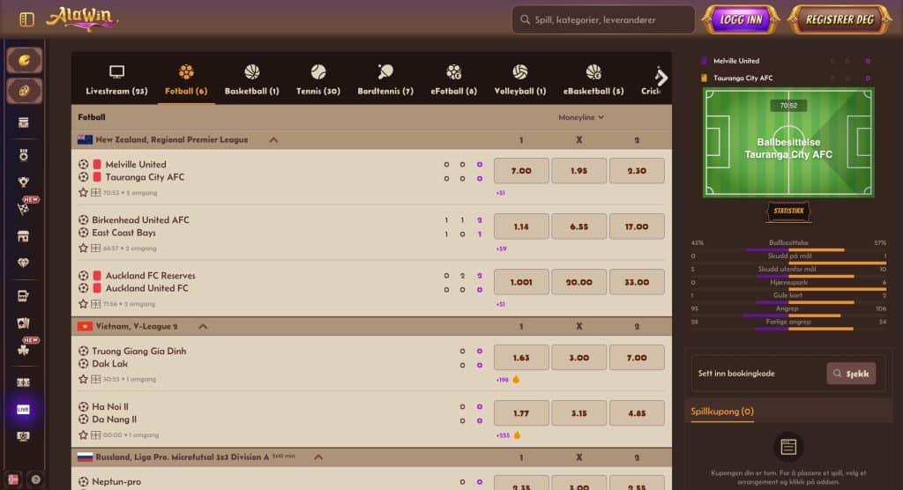Open the trophy icon in the sidebar
This screenshot has width=903, height=490.
[x=24, y=182]
